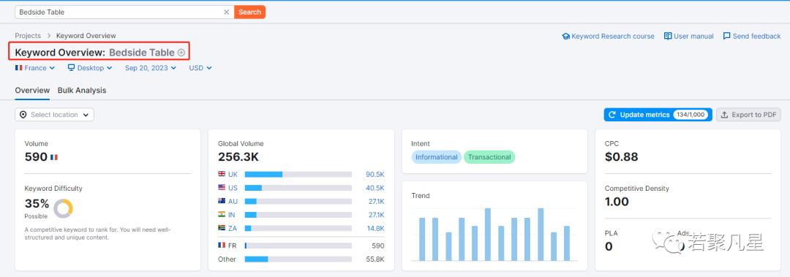Open the France country dropdown

35,67
